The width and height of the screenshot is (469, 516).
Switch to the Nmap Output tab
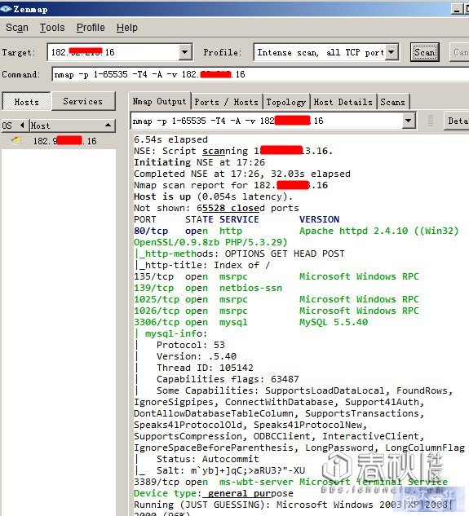(159, 101)
